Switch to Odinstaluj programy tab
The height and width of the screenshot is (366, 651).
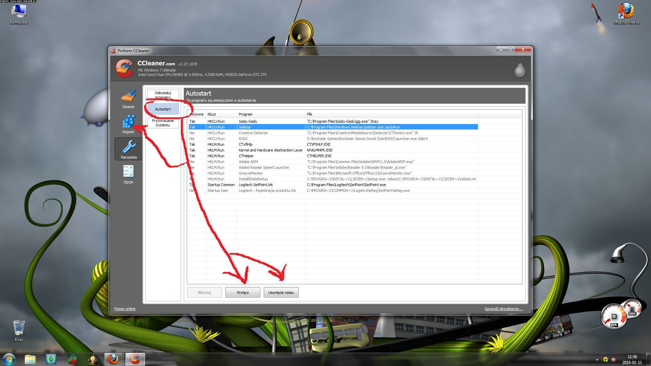click(163, 95)
